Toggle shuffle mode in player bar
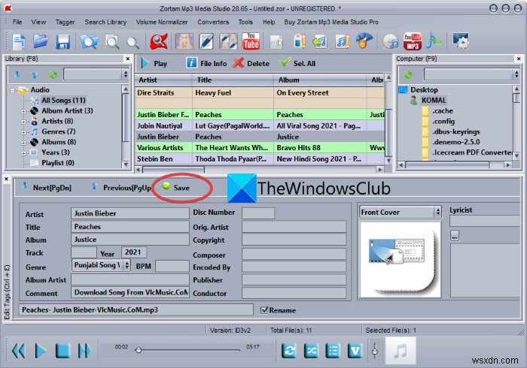This screenshot has width=527, height=368. pyautogui.click(x=311, y=351)
